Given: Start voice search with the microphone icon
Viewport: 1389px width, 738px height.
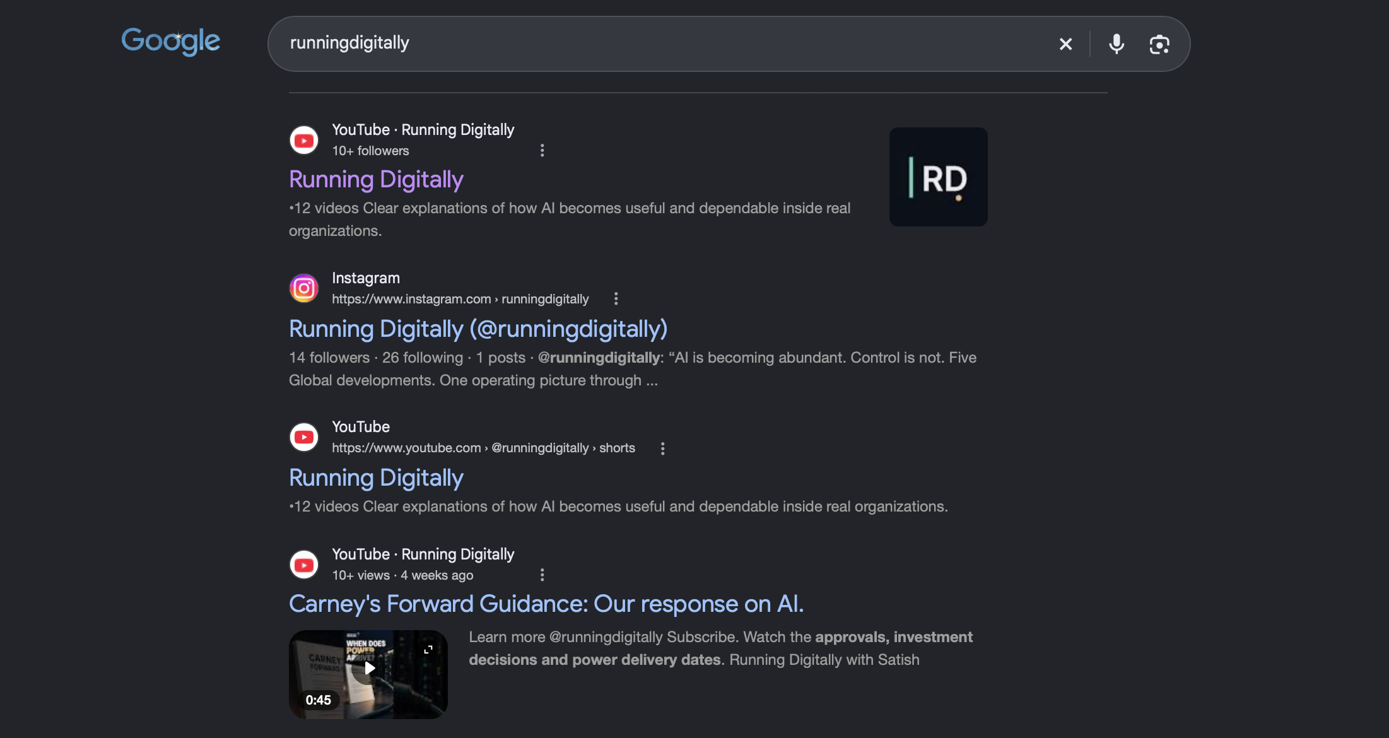Looking at the screenshot, I should click(x=1116, y=44).
